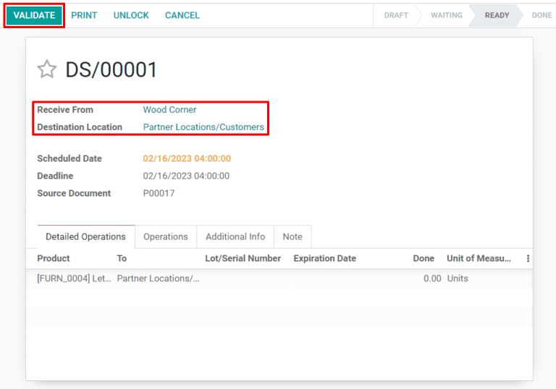Image resolution: width=556 pixels, height=389 pixels.
Task: Open column options kebab menu in table
Action: 528,258
